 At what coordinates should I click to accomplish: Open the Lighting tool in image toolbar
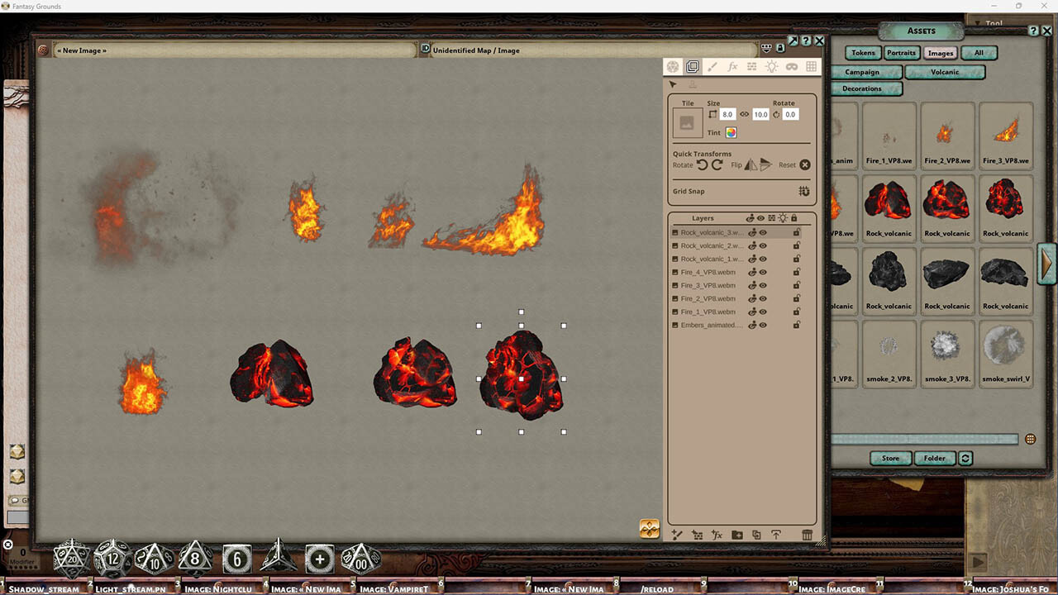(771, 67)
